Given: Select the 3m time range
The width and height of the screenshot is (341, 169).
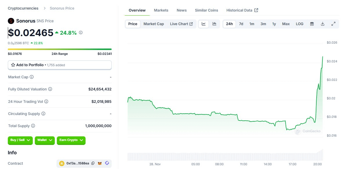Looking at the screenshot, I should 263,24.
